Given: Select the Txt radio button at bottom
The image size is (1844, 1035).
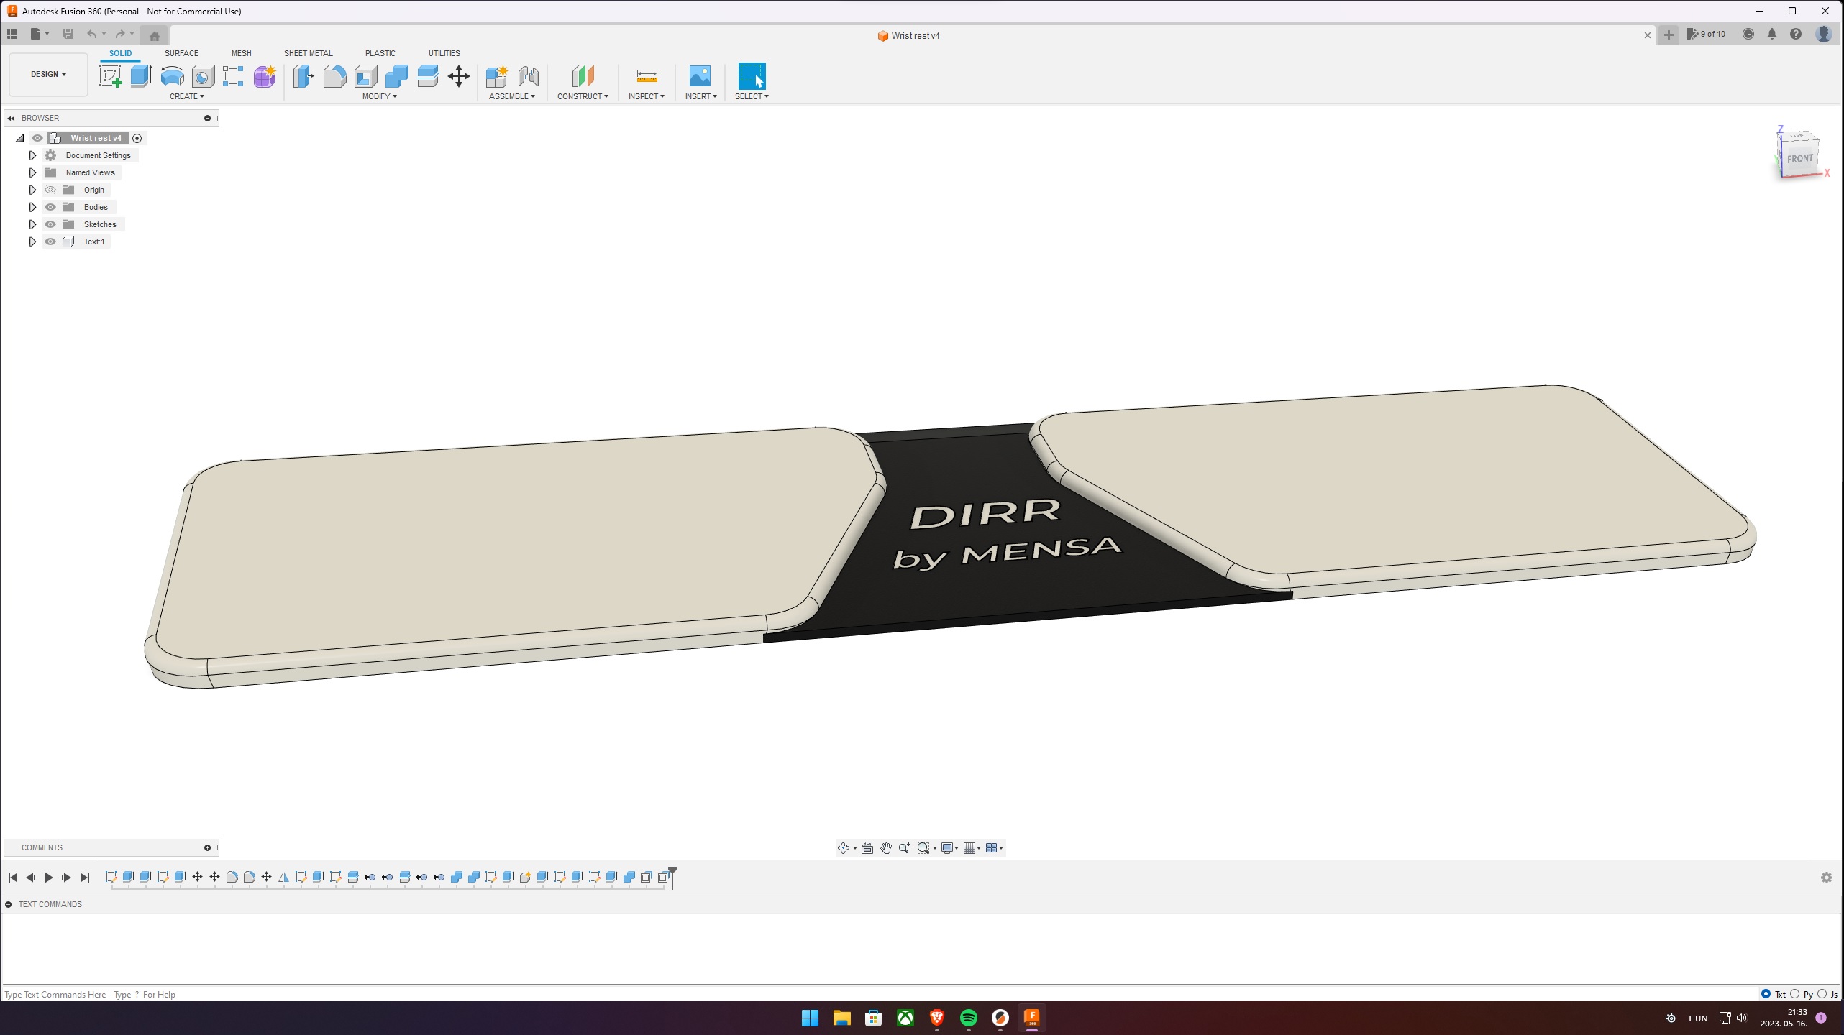Looking at the screenshot, I should [x=1768, y=994].
